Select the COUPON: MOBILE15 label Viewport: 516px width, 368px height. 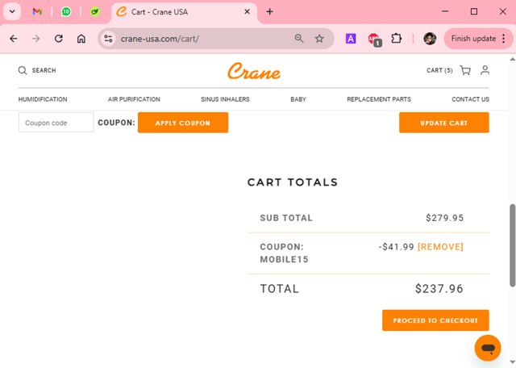284,253
